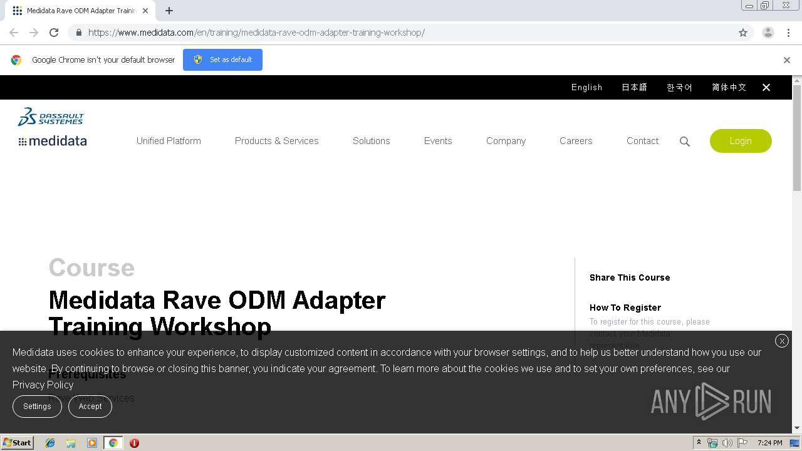The height and width of the screenshot is (451, 802).
Task: View site info via padlock icon
Action: [x=78, y=33]
